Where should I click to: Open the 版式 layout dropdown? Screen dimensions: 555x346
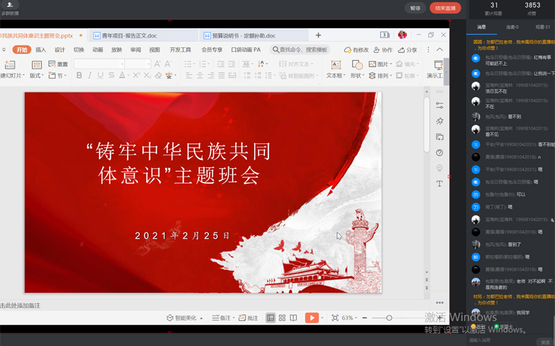pos(37,75)
